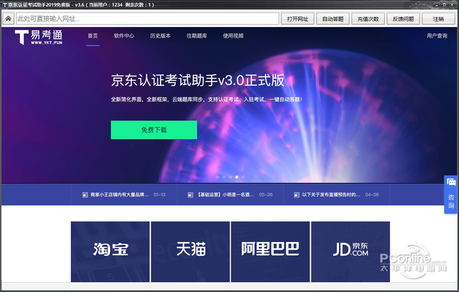This screenshot has height=292, width=459.
Task: Click the green 免费下载 button
Action: (x=154, y=130)
